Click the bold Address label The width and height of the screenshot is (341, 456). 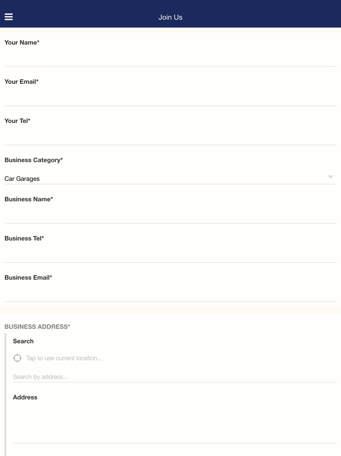[x=25, y=397]
